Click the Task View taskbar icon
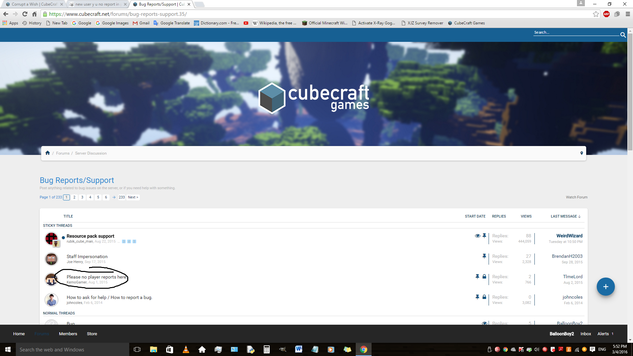The width and height of the screenshot is (633, 356). [137, 349]
